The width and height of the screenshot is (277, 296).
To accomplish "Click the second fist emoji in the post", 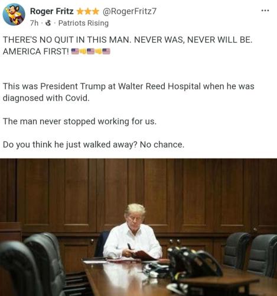I will pyautogui.click(x=99, y=52).
